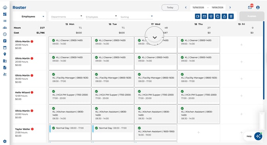The height and width of the screenshot is (145, 267).
Task: Open Thursday Kitchen Assistant 0830-1400 shift
Action: 198,114
